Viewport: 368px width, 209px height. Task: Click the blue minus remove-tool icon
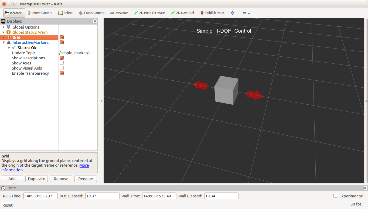pos(244,13)
